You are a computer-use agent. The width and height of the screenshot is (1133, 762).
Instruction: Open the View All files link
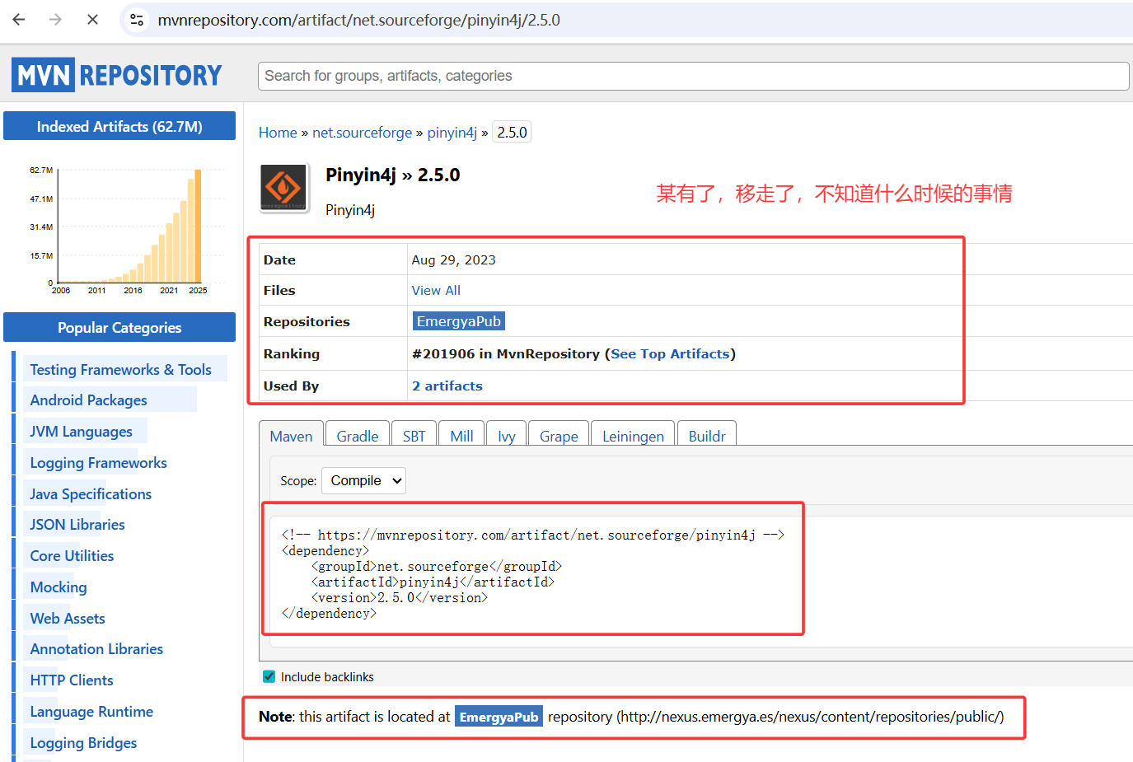click(436, 290)
